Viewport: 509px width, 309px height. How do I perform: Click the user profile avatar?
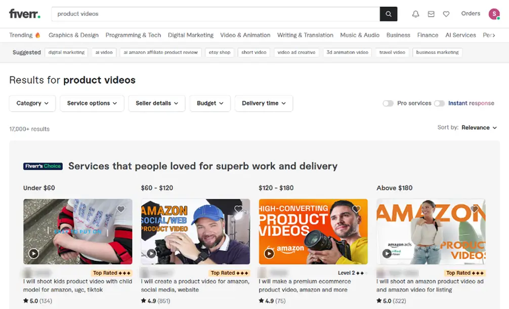click(x=494, y=14)
